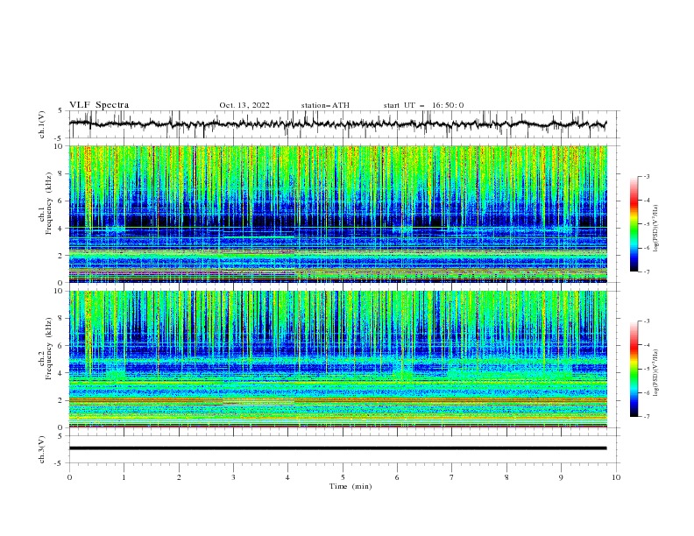The image size is (694, 536).
Task: Click the "VLF Spectra" title text
Action: [x=99, y=105]
